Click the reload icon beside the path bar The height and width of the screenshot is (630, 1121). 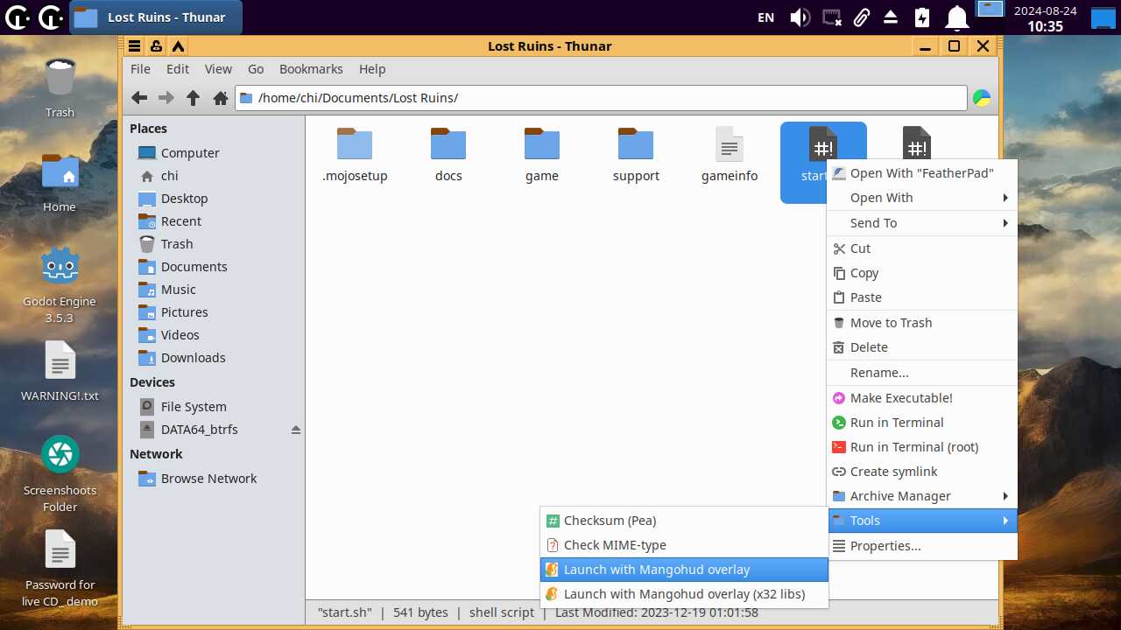click(x=983, y=98)
